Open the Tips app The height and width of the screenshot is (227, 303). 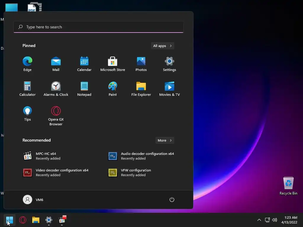tap(28, 114)
